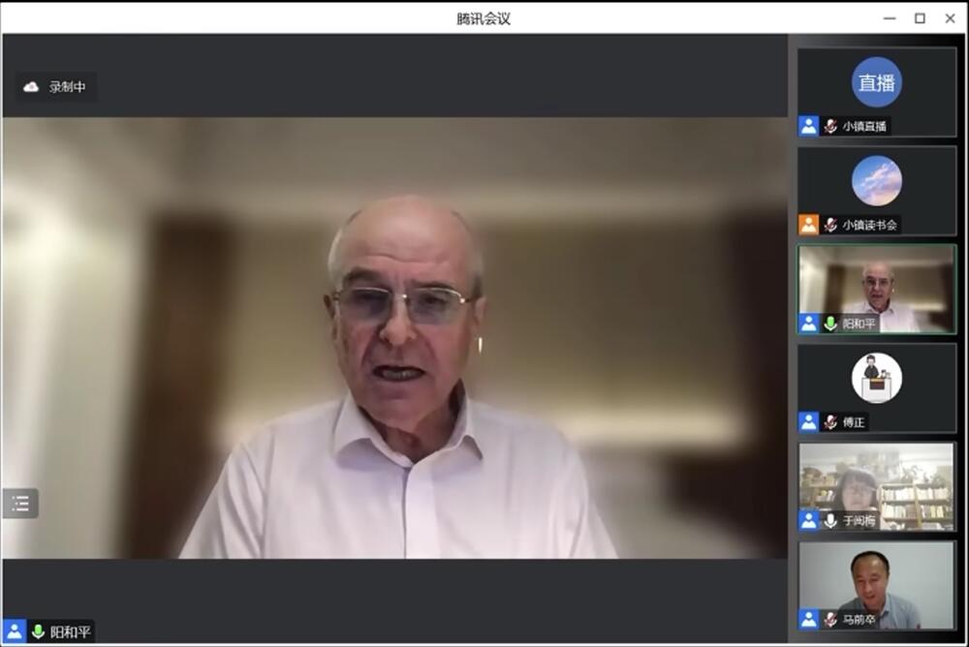Click the 腾讯会议 window title
969x647 pixels.
click(x=484, y=18)
